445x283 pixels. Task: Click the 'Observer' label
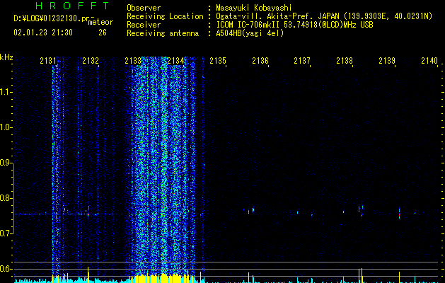[144, 8]
